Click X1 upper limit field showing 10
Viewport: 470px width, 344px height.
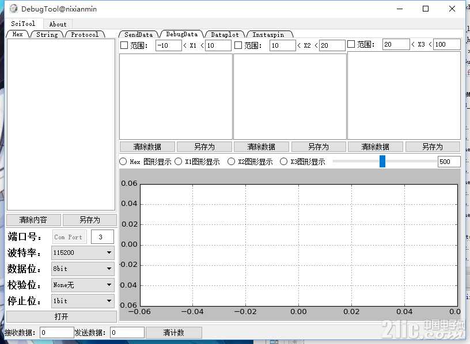218,45
